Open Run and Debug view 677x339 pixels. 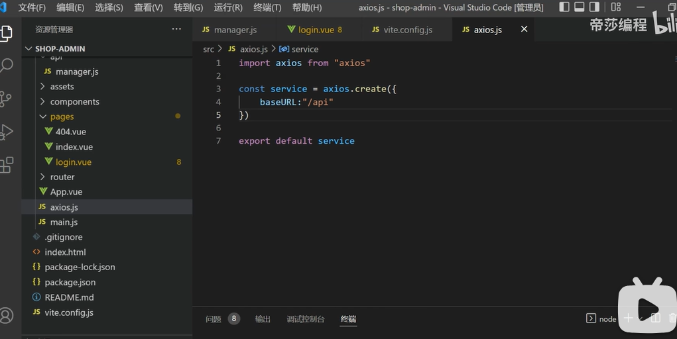pos(7,132)
